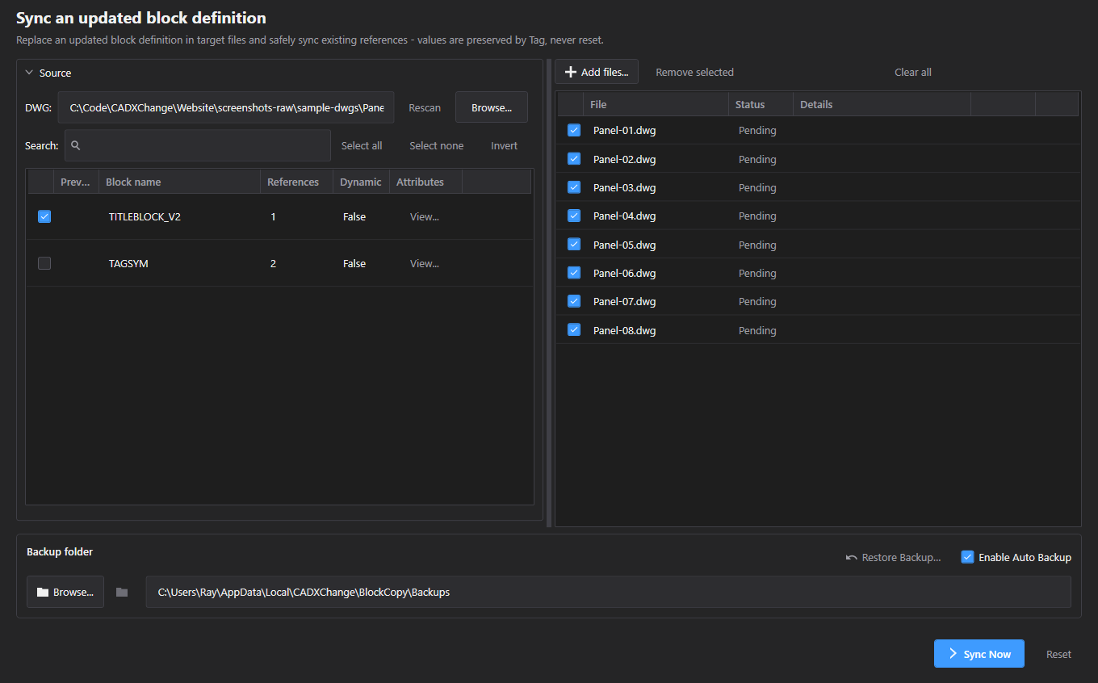This screenshot has width=1098, height=683.
Task: Click the arrow icon on Sync Now
Action: tap(953, 654)
